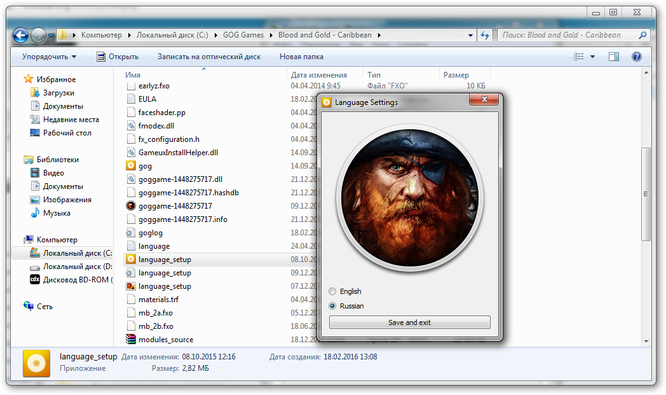Screen dimensions: 666x395
Task: Select Локальный диск (D:) in the sidebar
Action: click(x=78, y=266)
